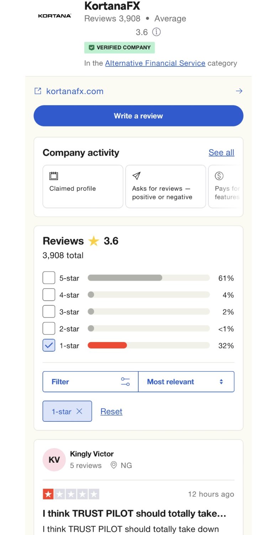
Task: Click the Reviews 3,908 header text
Action: point(112,19)
